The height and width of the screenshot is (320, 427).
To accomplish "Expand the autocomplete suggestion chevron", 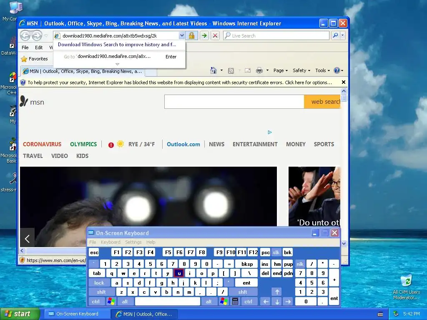I will pos(117,65).
